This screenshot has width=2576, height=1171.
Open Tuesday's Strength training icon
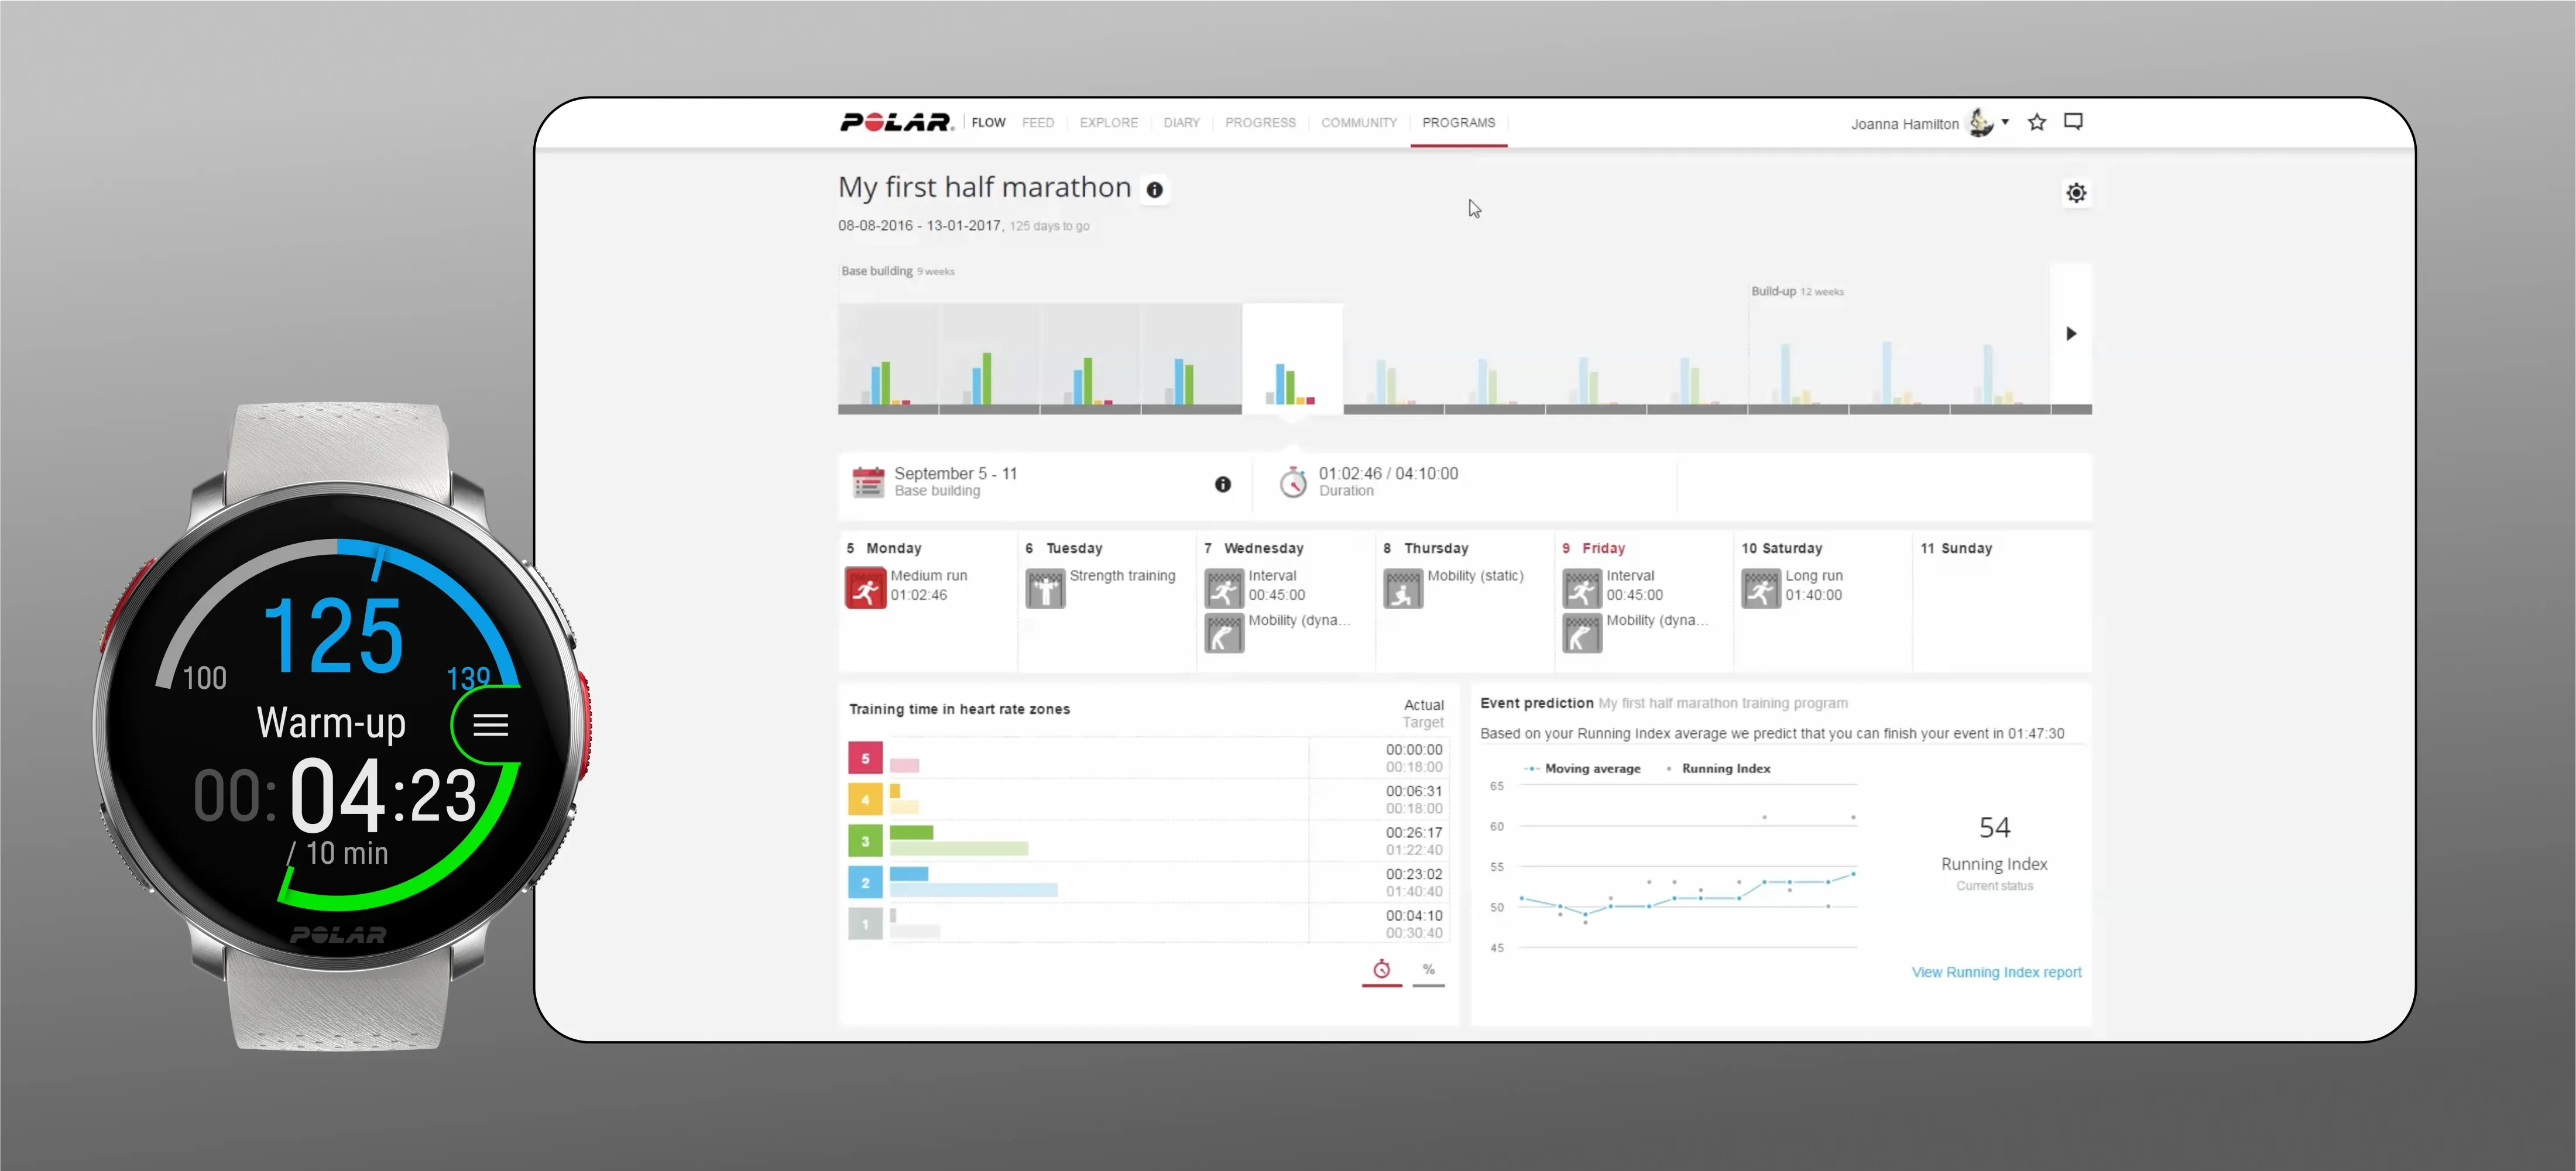click(x=1045, y=589)
